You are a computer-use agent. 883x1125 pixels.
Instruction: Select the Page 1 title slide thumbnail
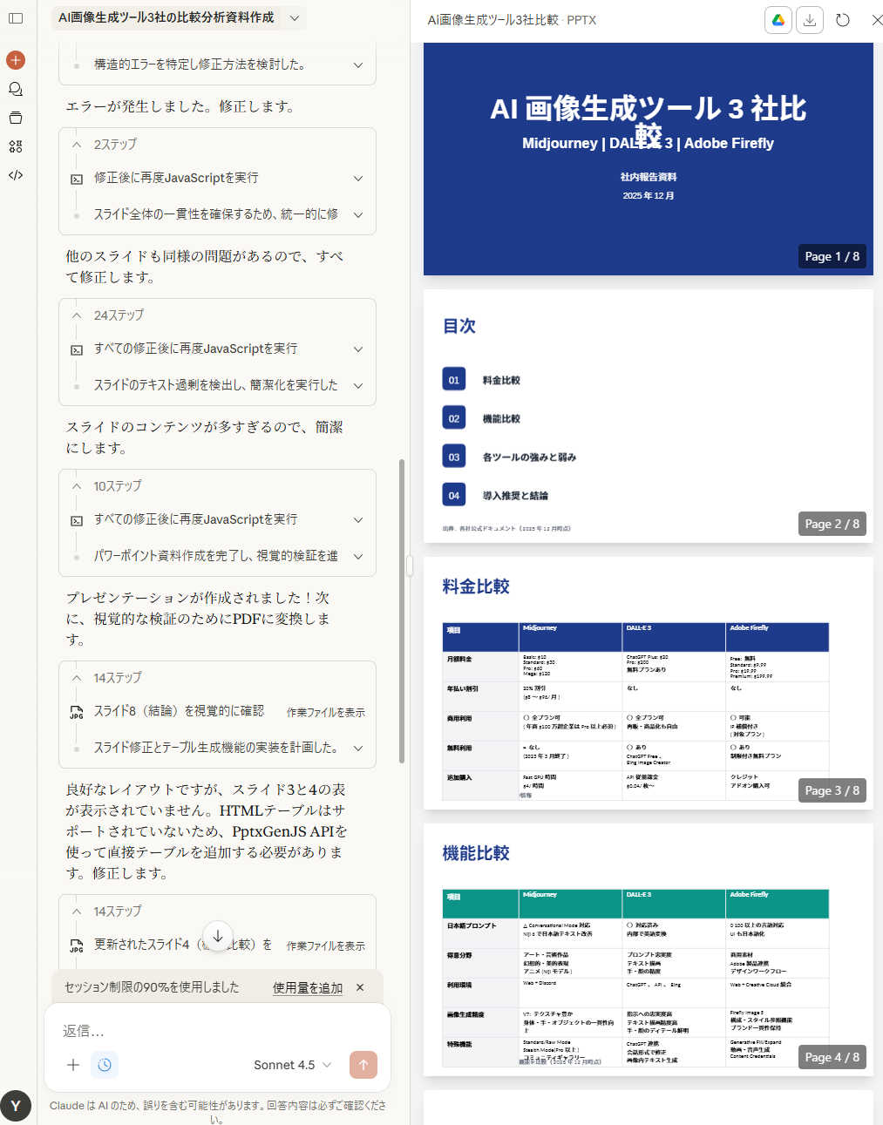[x=649, y=159]
